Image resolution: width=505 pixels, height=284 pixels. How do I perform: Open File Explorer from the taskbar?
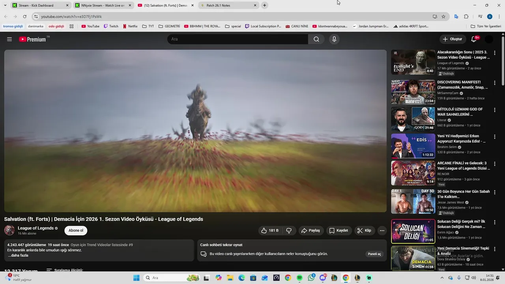click(230, 278)
